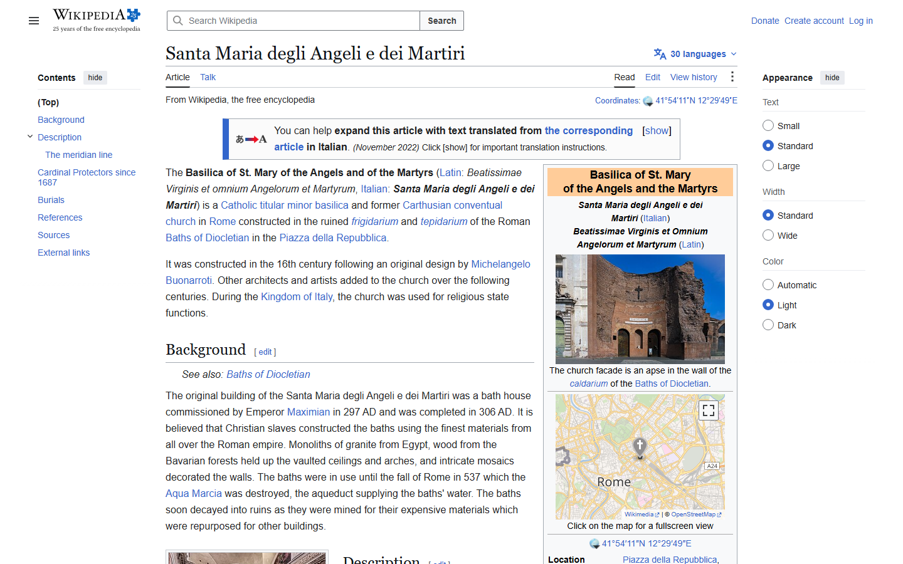Image resolution: width=903 pixels, height=564 pixels.
Task: Open the Rome map for fullscreen view
Action: click(x=640, y=456)
